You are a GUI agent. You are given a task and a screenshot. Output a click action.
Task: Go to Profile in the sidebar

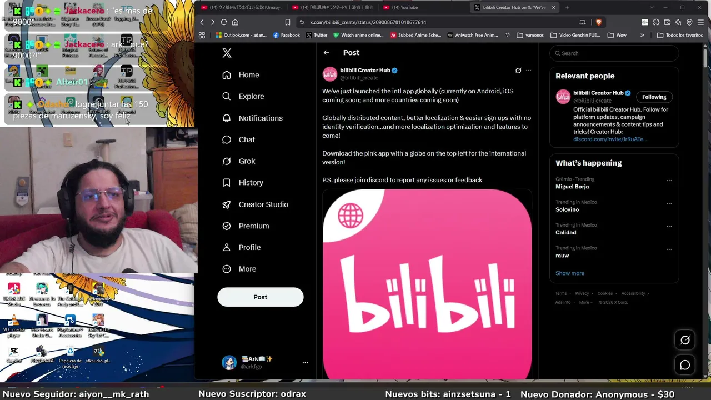pos(242,247)
